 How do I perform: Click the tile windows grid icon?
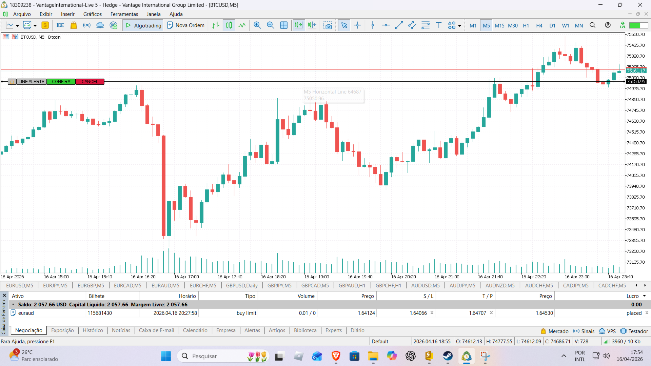click(284, 25)
